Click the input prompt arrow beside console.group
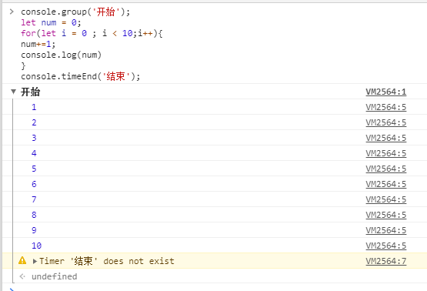427x291 pixels. [x=12, y=12]
